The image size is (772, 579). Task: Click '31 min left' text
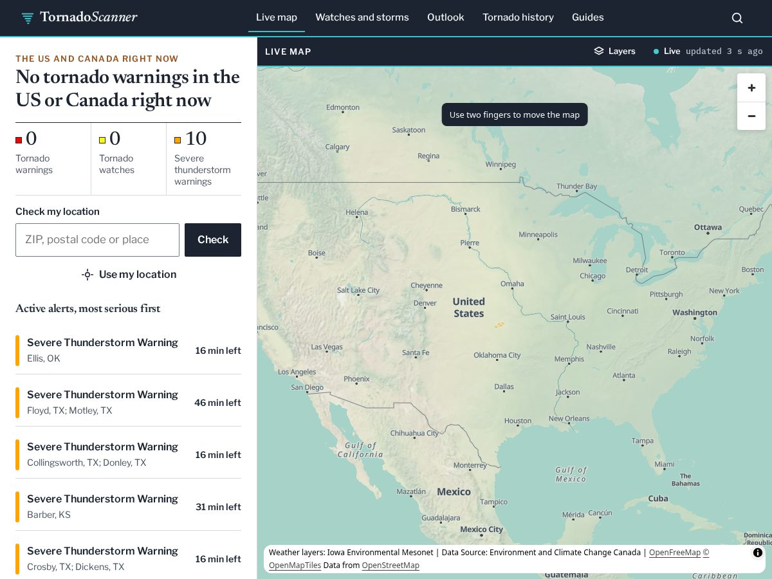coord(218,507)
